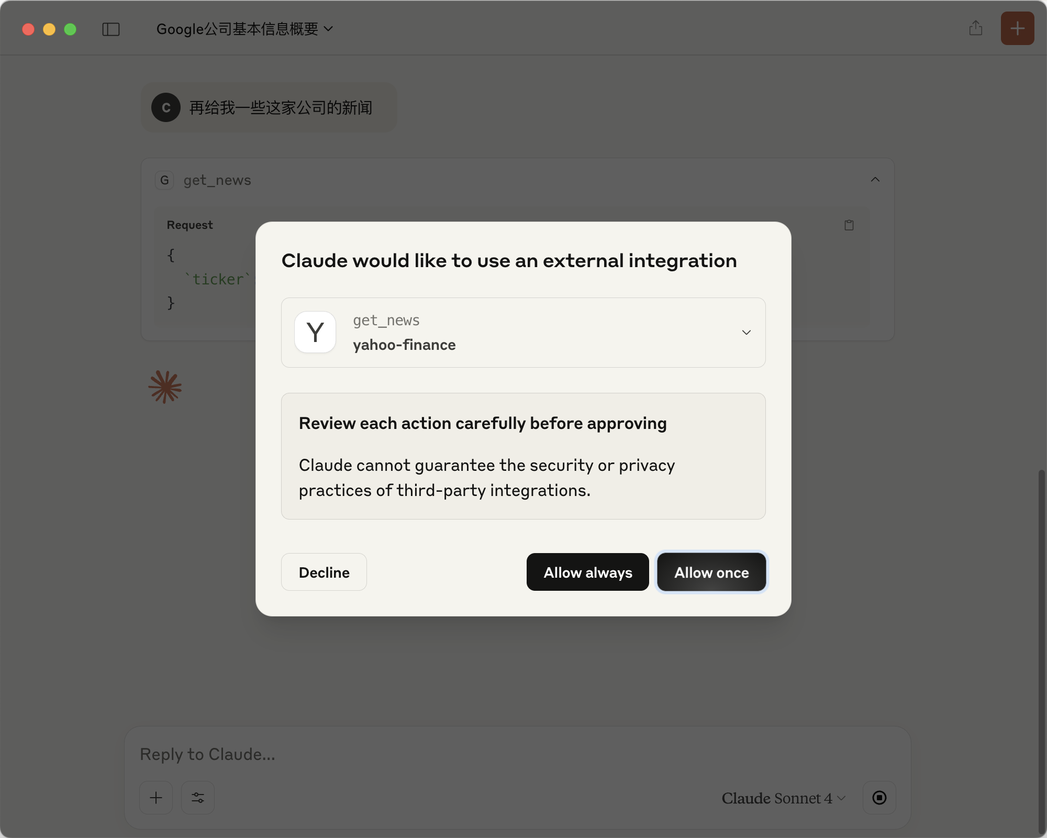This screenshot has height=838, width=1047.
Task: Click the G icon beside get_news
Action: 164,180
